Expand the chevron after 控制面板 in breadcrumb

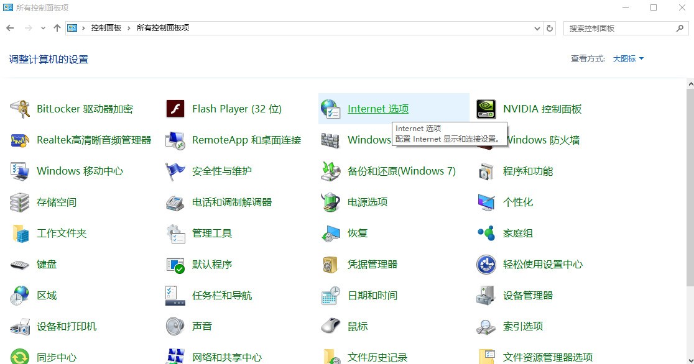pos(129,28)
